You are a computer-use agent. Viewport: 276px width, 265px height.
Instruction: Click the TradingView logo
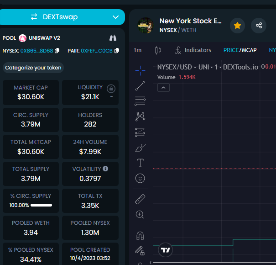tap(165, 250)
